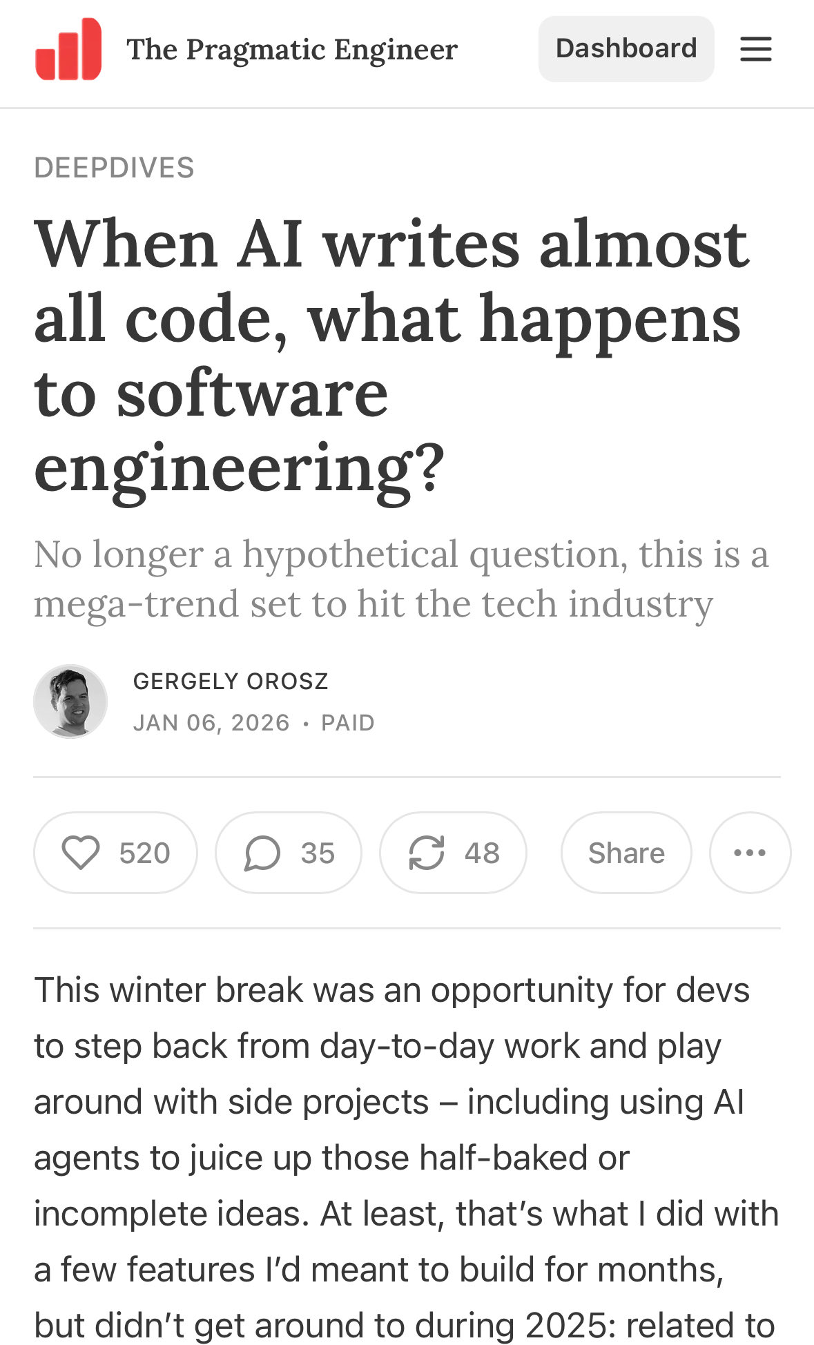Click the red bar-chart Pragmatic Engineer logo

[x=68, y=49]
